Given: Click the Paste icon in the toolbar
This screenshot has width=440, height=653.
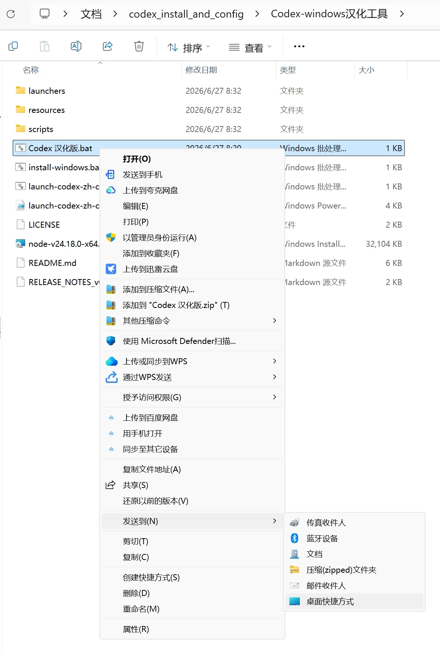Looking at the screenshot, I should pos(45,46).
